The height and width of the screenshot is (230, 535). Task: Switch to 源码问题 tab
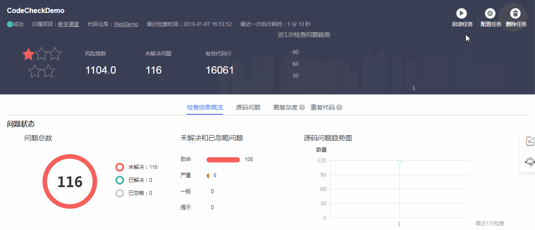coord(248,107)
